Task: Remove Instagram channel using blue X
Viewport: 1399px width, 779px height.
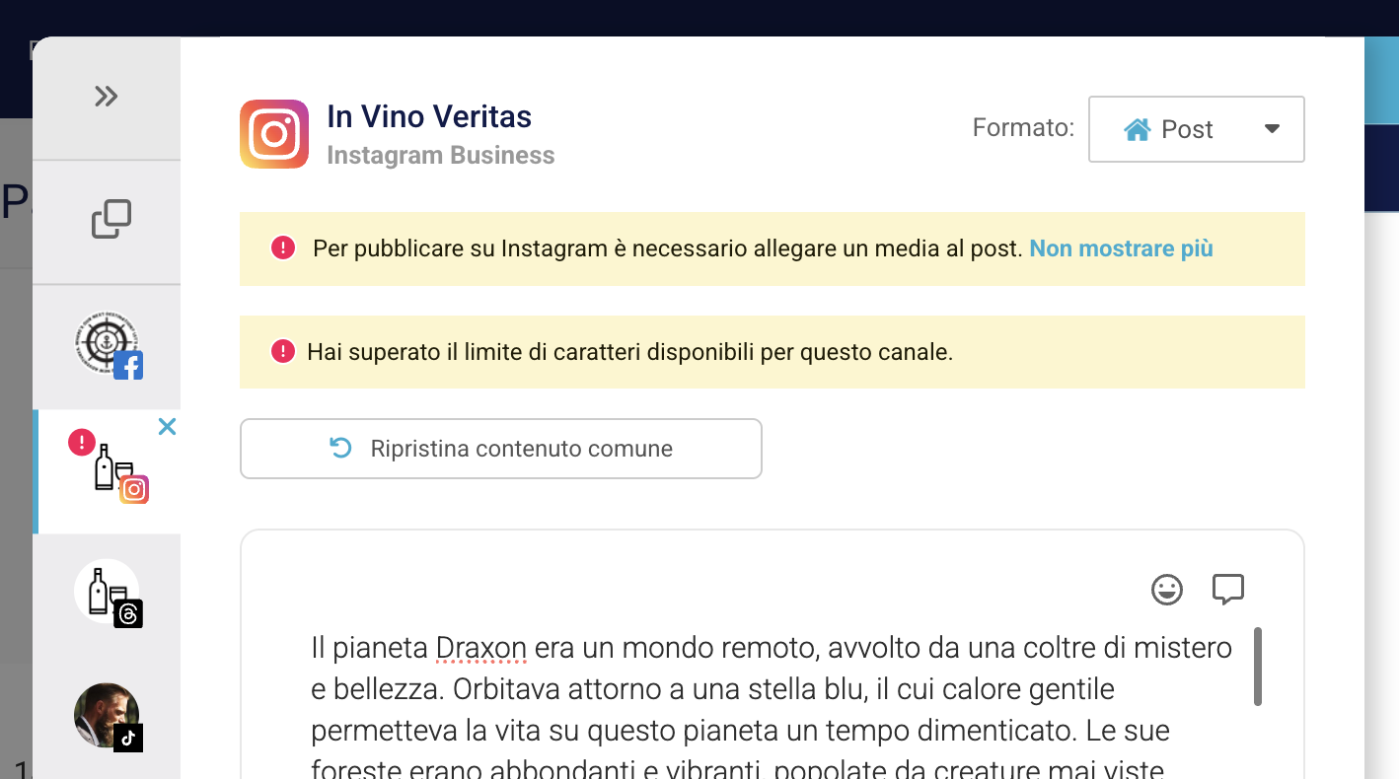Action: [x=168, y=427]
